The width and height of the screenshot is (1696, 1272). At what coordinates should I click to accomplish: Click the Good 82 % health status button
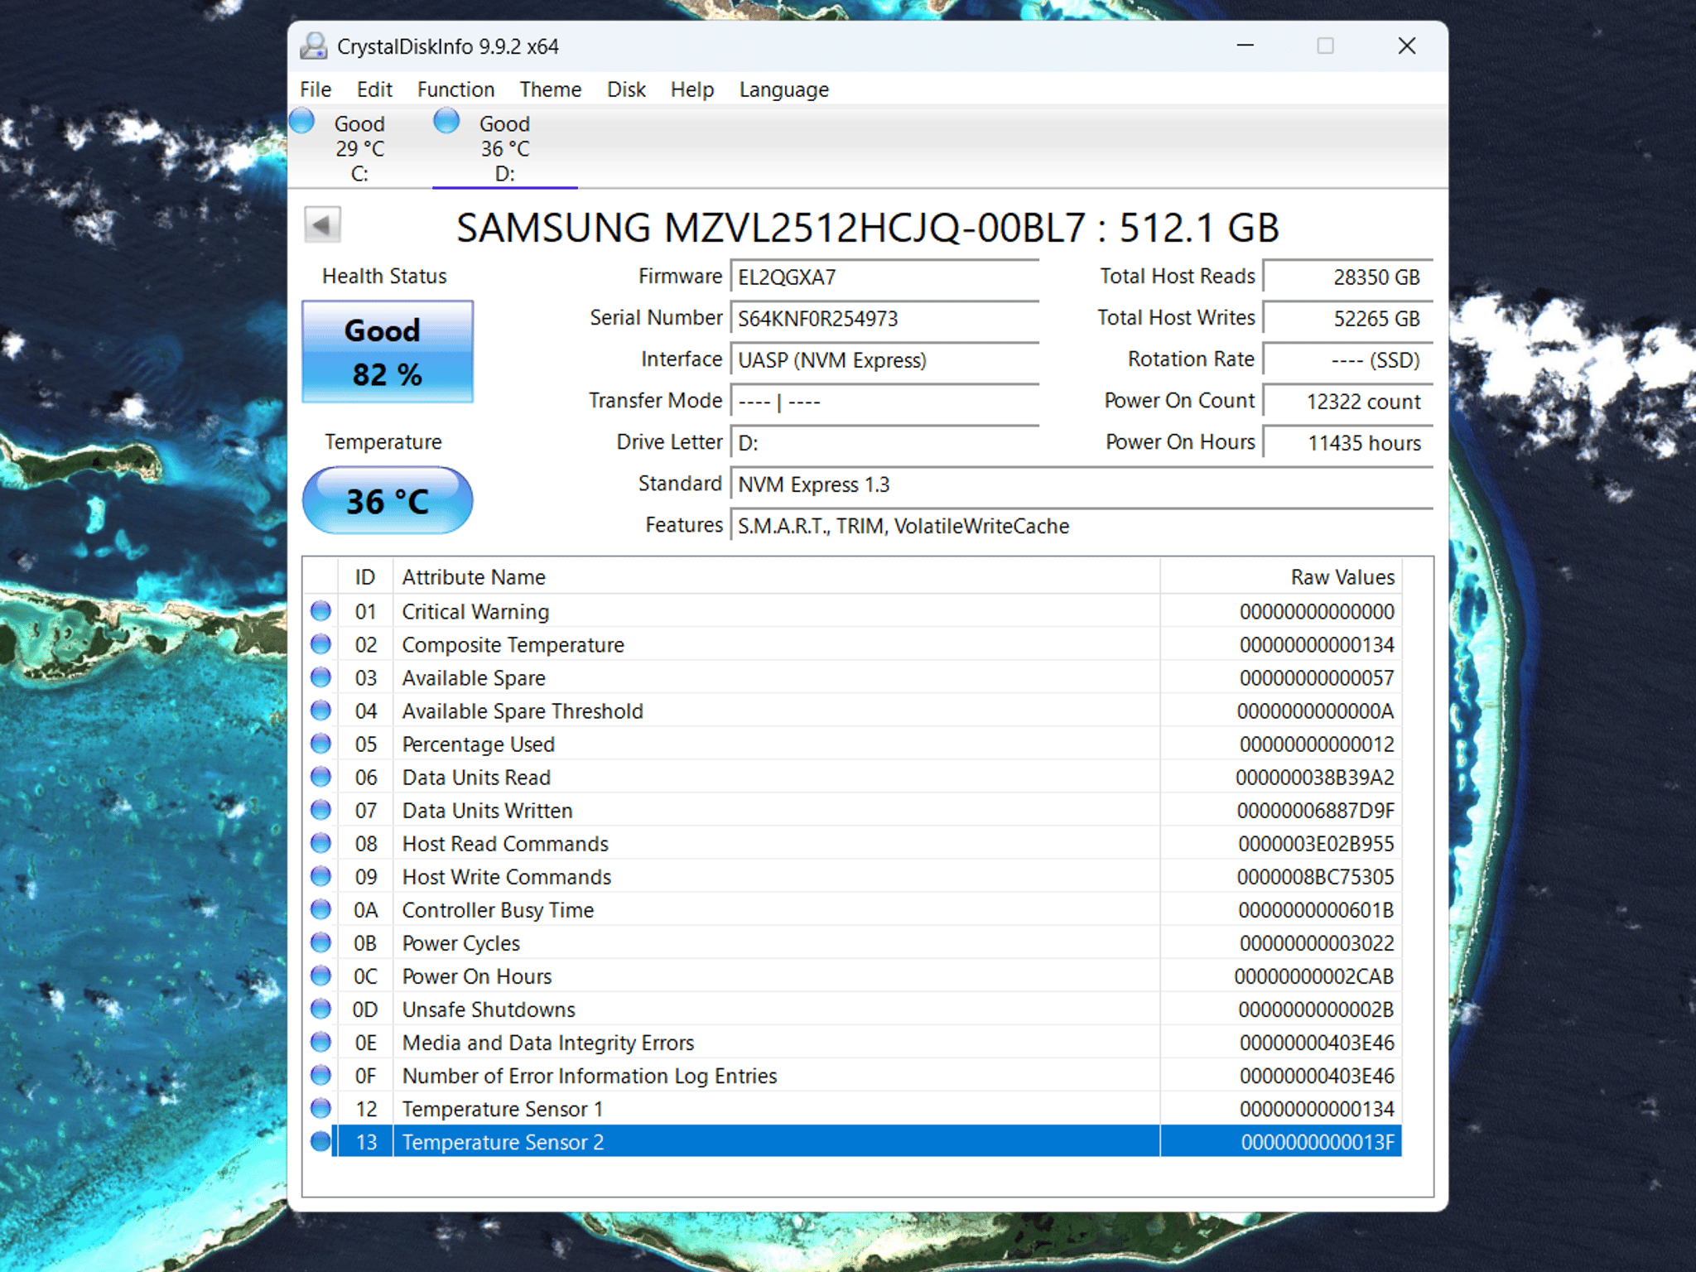point(388,352)
